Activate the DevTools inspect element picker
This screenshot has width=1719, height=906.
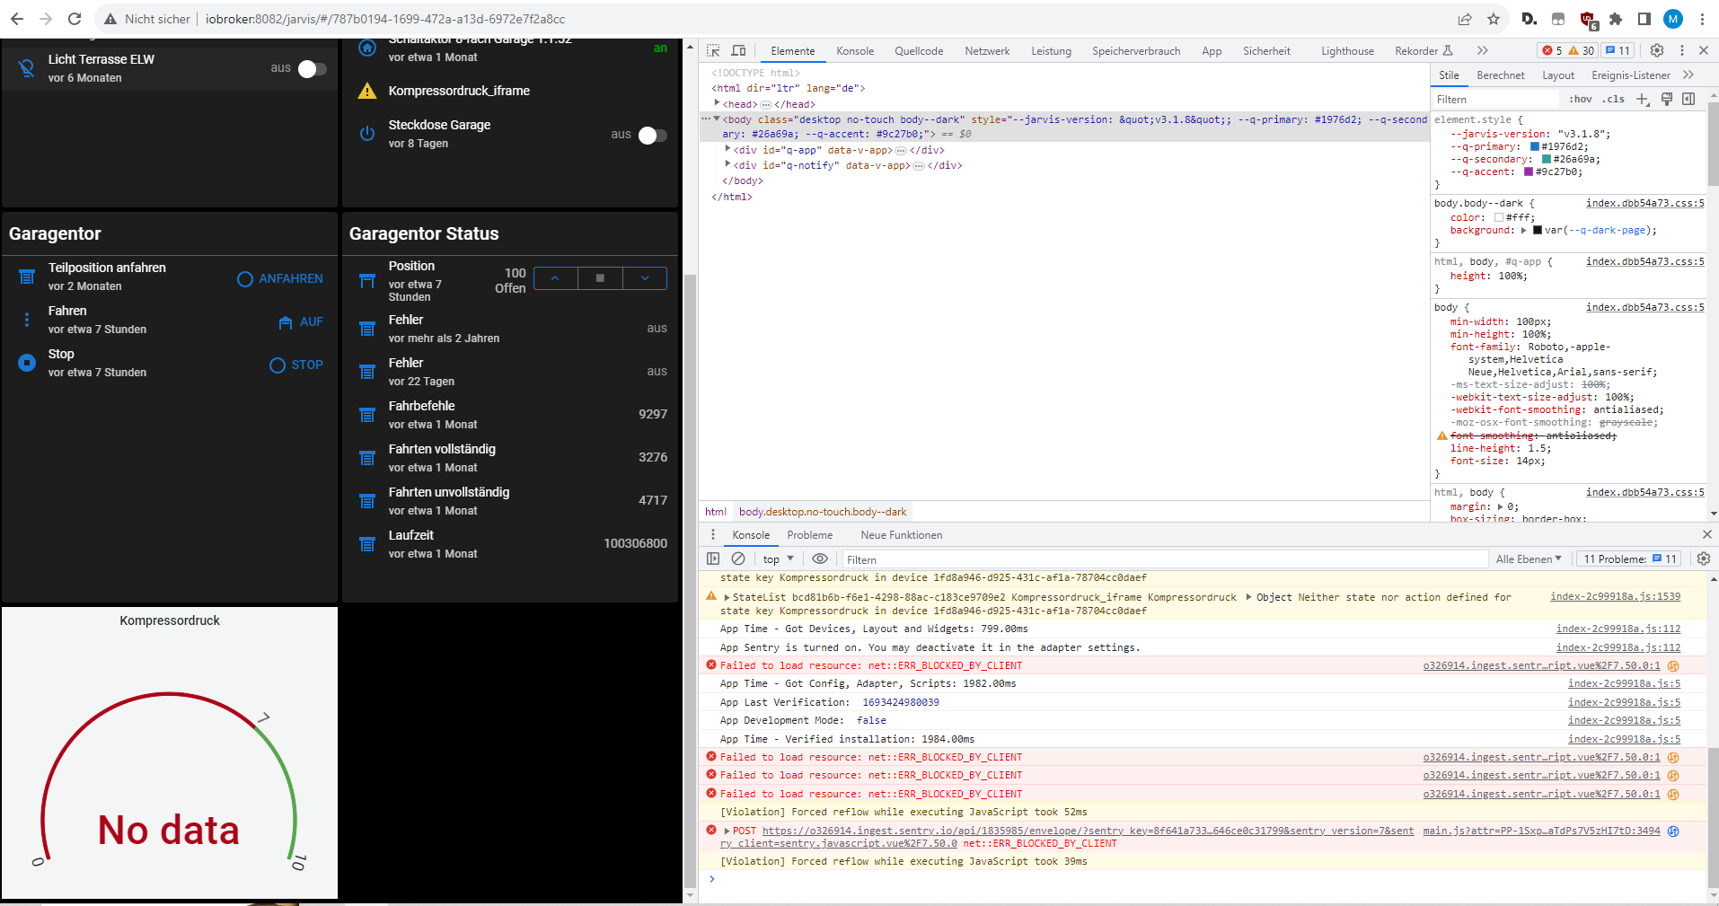tap(713, 51)
